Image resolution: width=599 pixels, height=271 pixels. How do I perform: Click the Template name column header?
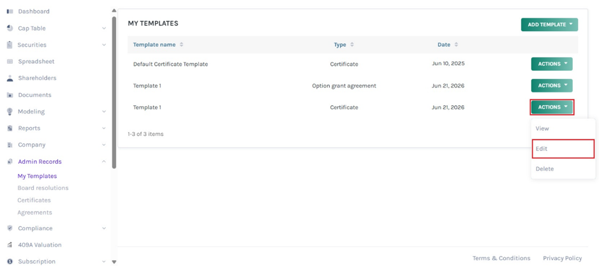click(154, 45)
